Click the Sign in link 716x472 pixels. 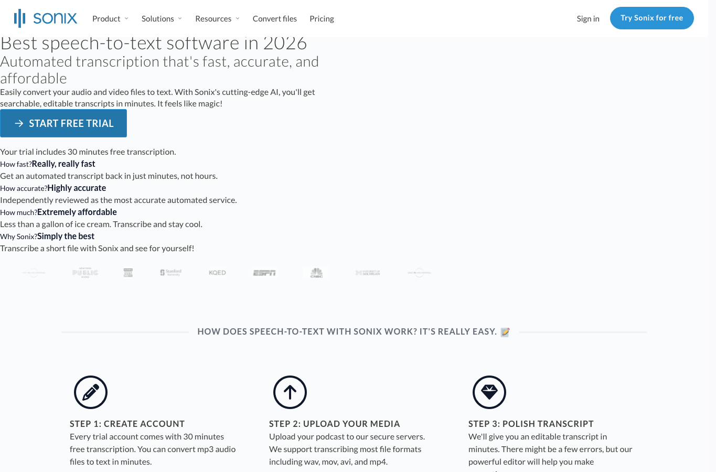pos(588,19)
